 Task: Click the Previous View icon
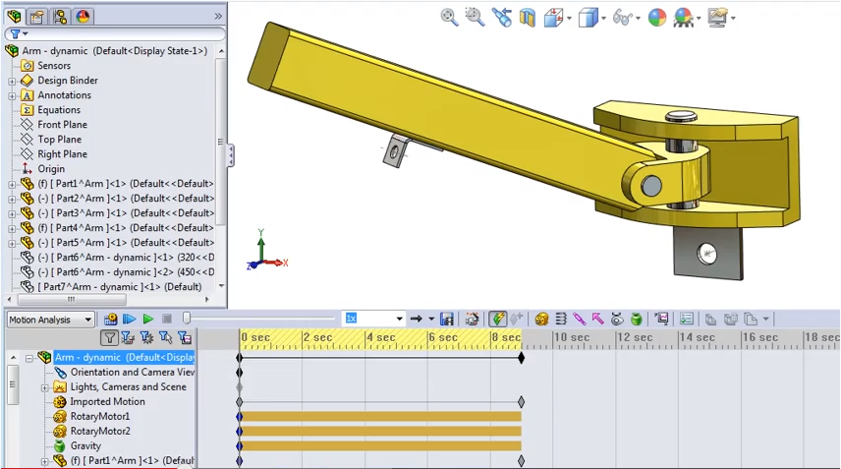[501, 17]
